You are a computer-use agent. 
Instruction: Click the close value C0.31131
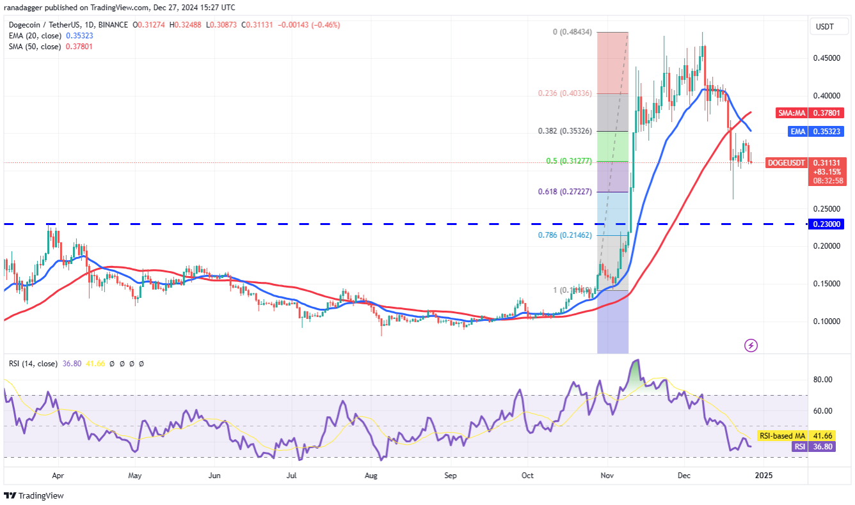coord(257,25)
